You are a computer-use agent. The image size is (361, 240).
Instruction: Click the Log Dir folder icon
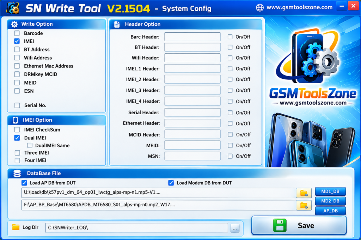coord(16,227)
